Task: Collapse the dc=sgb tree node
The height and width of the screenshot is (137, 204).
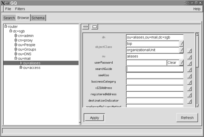Action: click(x=11, y=31)
